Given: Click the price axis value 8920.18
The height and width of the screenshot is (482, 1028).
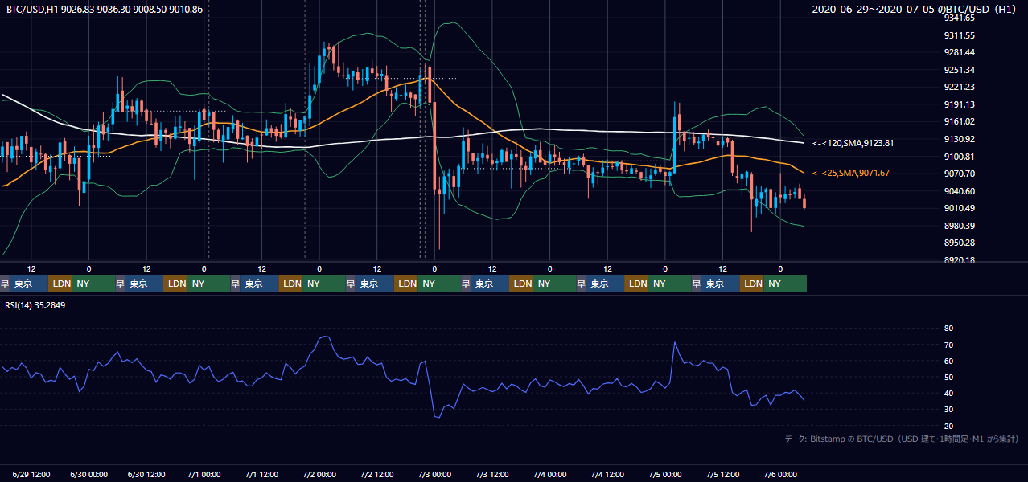Looking at the screenshot, I should pos(959,260).
